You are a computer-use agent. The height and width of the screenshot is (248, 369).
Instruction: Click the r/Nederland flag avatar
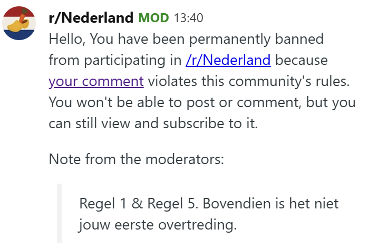20,23
